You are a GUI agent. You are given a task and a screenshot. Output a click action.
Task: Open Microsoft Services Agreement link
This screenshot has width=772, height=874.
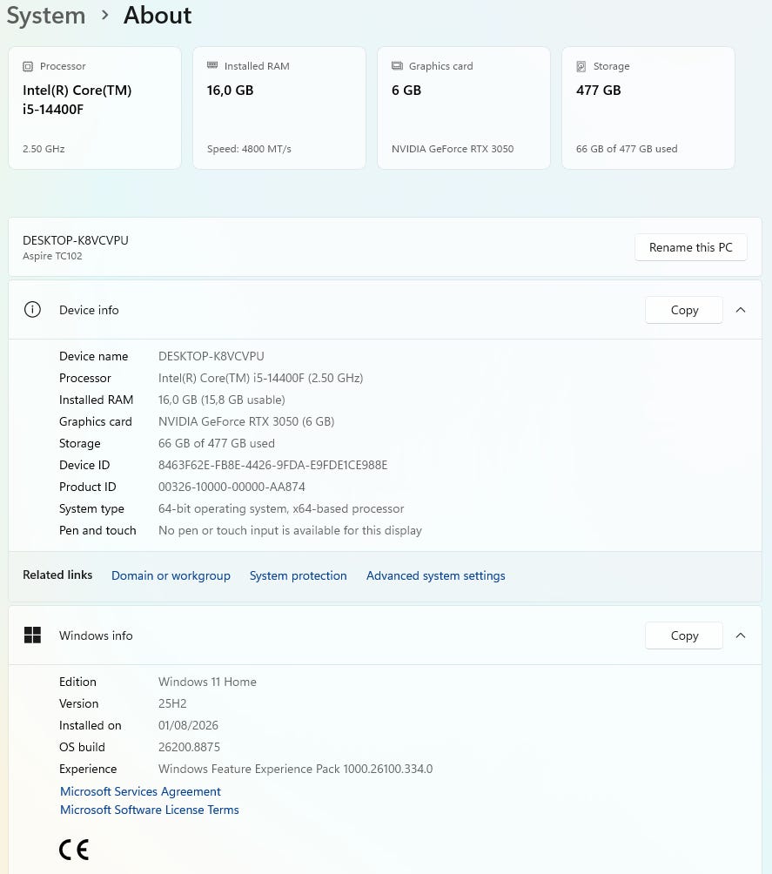tap(140, 791)
